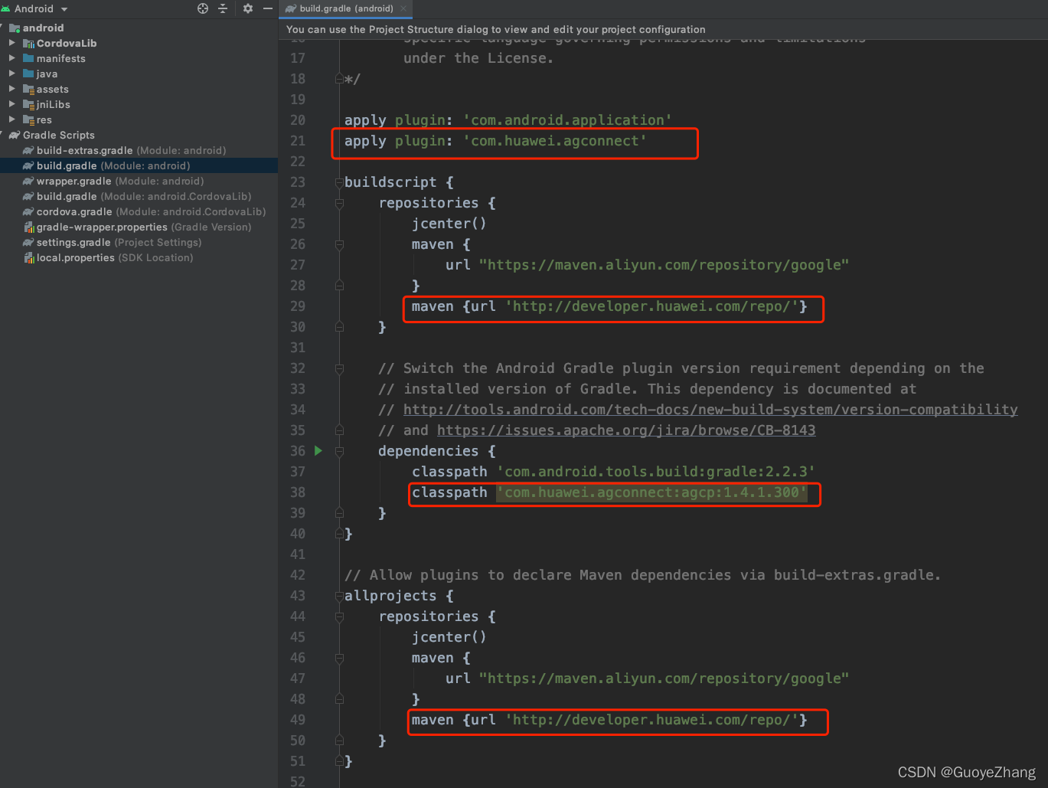Collapse all tree nodes with collapse icon
This screenshot has height=788, width=1048.
point(223,8)
